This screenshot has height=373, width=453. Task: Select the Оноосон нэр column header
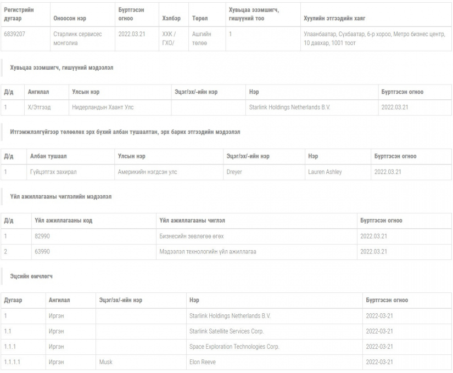pos(70,19)
